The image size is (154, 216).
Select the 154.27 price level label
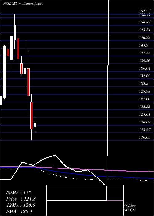click(x=145, y=11)
